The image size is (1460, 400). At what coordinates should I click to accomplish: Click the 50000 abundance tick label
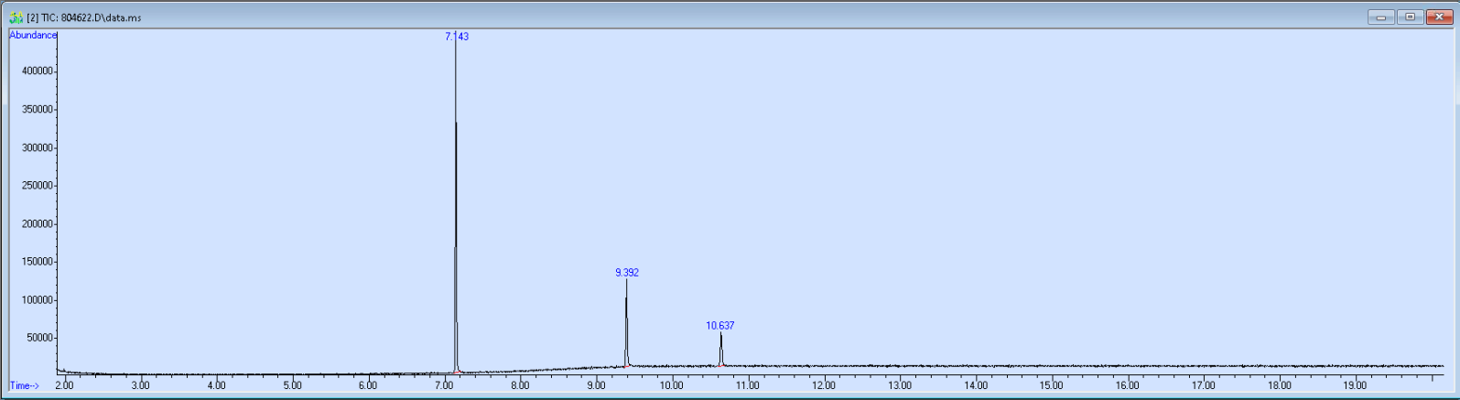click(x=39, y=339)
